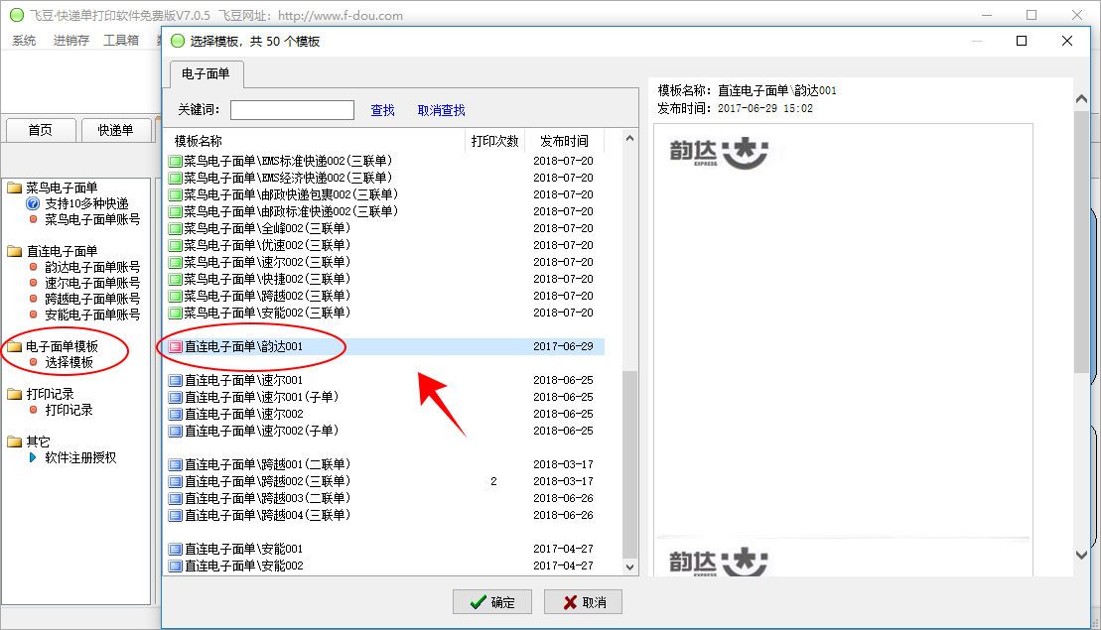The height and width of the screenshot is (630, 1101).
Task: Switch to the 首页 tab
Action: tap(40, 130)
